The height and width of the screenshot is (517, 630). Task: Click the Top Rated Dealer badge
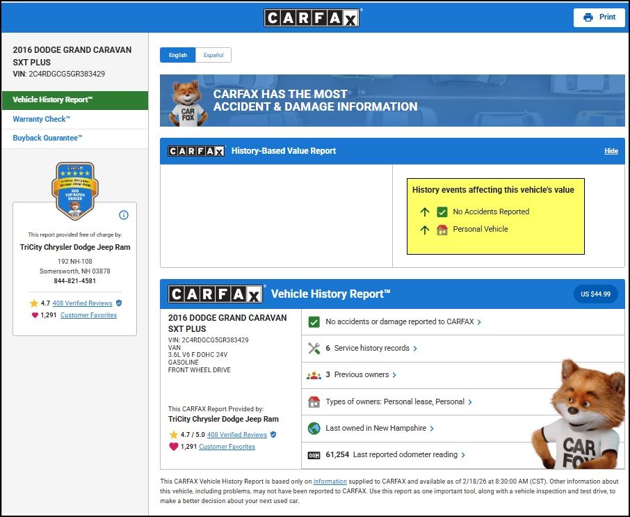[74, 189]
